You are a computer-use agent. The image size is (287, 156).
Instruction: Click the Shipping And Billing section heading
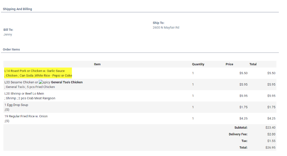tap(17, 9)
